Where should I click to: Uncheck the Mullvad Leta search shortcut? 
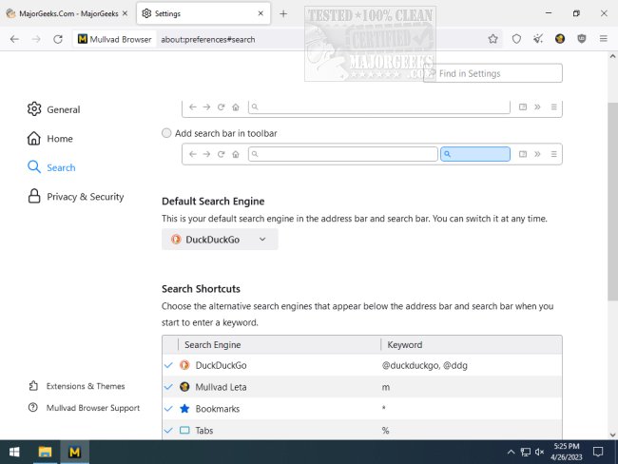(168, 387)
